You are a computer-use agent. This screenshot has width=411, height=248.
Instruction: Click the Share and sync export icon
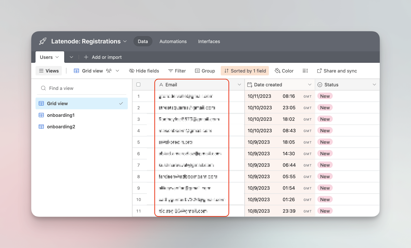click(x=319, y=71)
